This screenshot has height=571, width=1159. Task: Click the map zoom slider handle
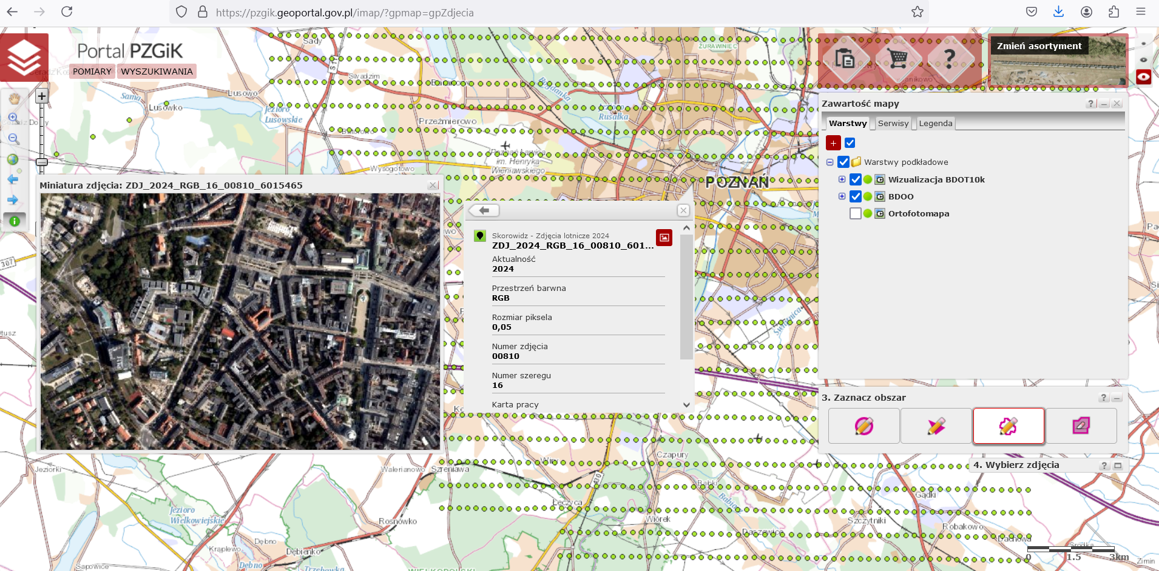click(x=42, y=162)
